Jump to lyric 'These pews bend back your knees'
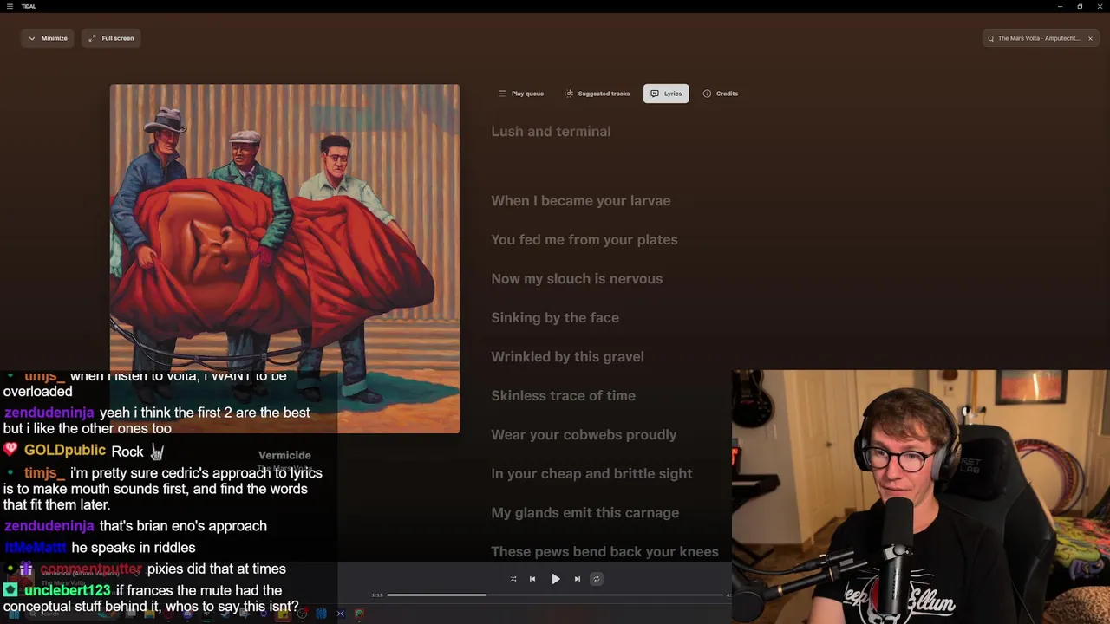This screenshot has height=624, width=1110. click(604, 552)
